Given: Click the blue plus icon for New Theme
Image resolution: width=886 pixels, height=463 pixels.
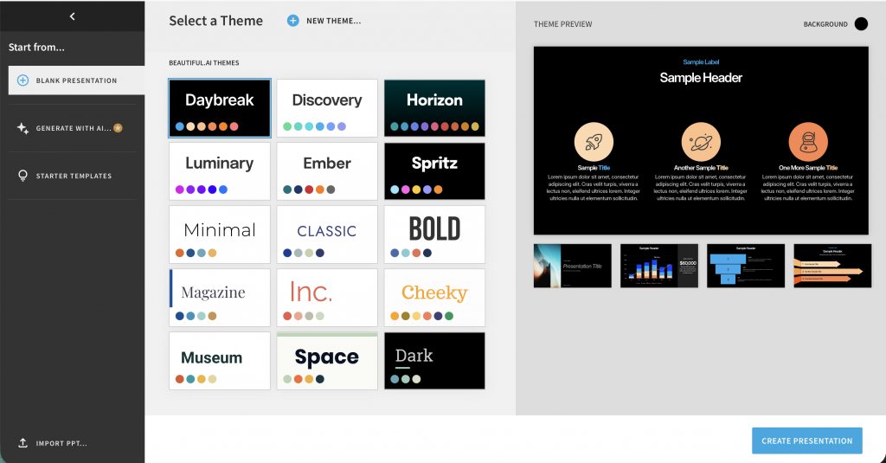Looking at the screenshot, I should pos(292,21).
